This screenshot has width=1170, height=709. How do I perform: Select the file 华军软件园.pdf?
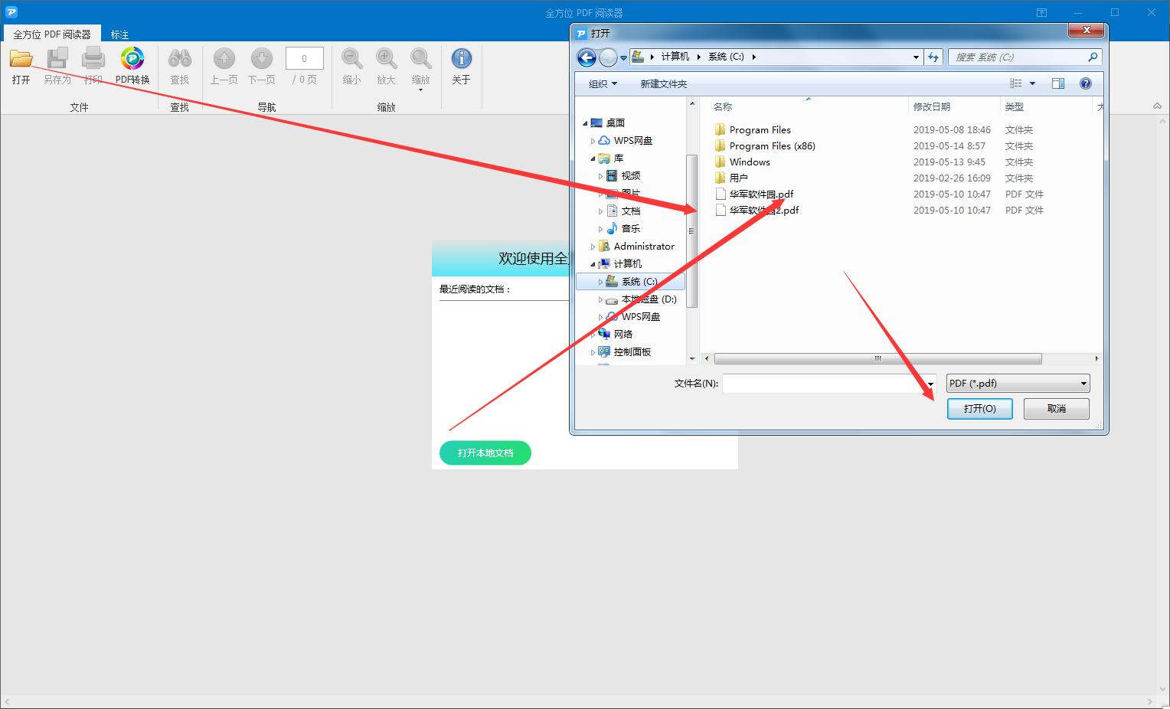tap(761, 194)
